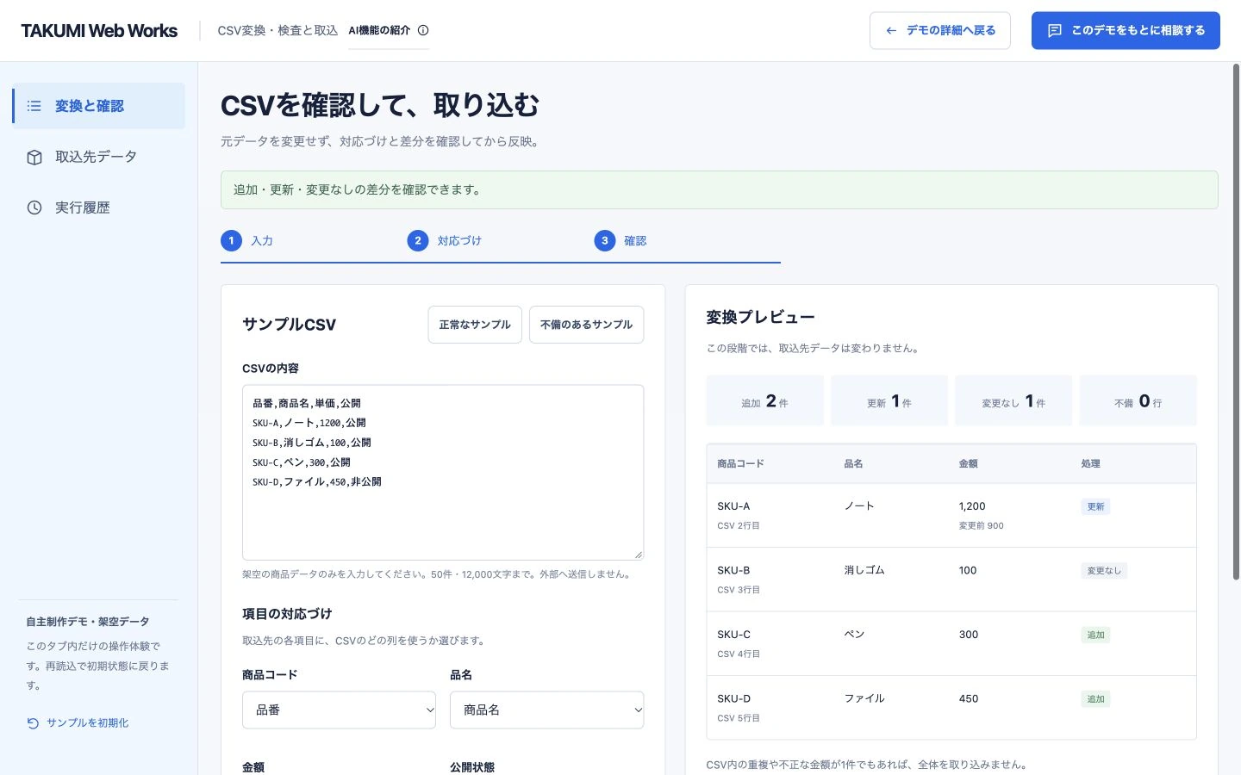Image resolution: width=1241 pixels, height=775 pixels.
Task: Click the box icon beside 取込先データ
Action: click(x=34, y=157)
